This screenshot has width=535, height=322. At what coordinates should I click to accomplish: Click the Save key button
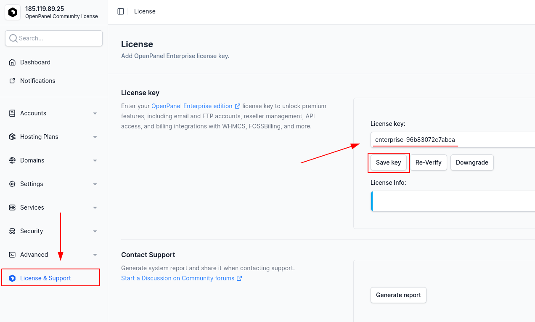click(x=388, y=162)
